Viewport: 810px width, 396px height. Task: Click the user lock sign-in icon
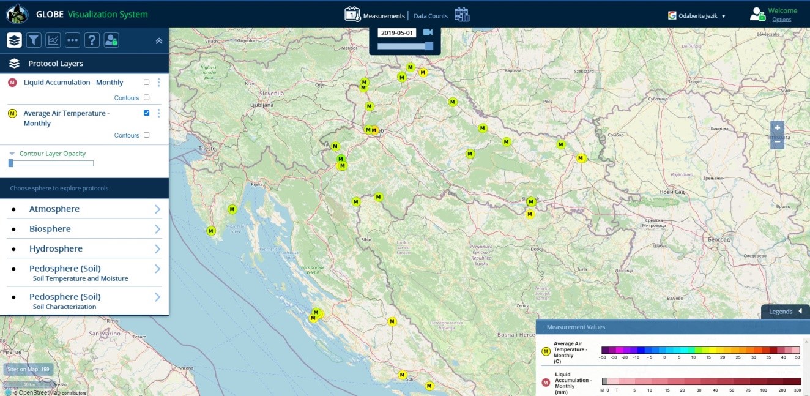tap(111, 40)
